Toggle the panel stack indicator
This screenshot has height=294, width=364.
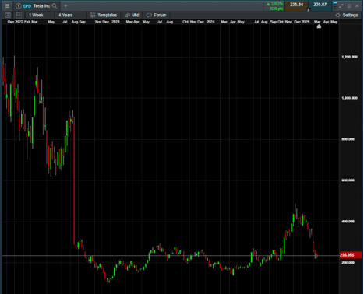tap(335, 5)
